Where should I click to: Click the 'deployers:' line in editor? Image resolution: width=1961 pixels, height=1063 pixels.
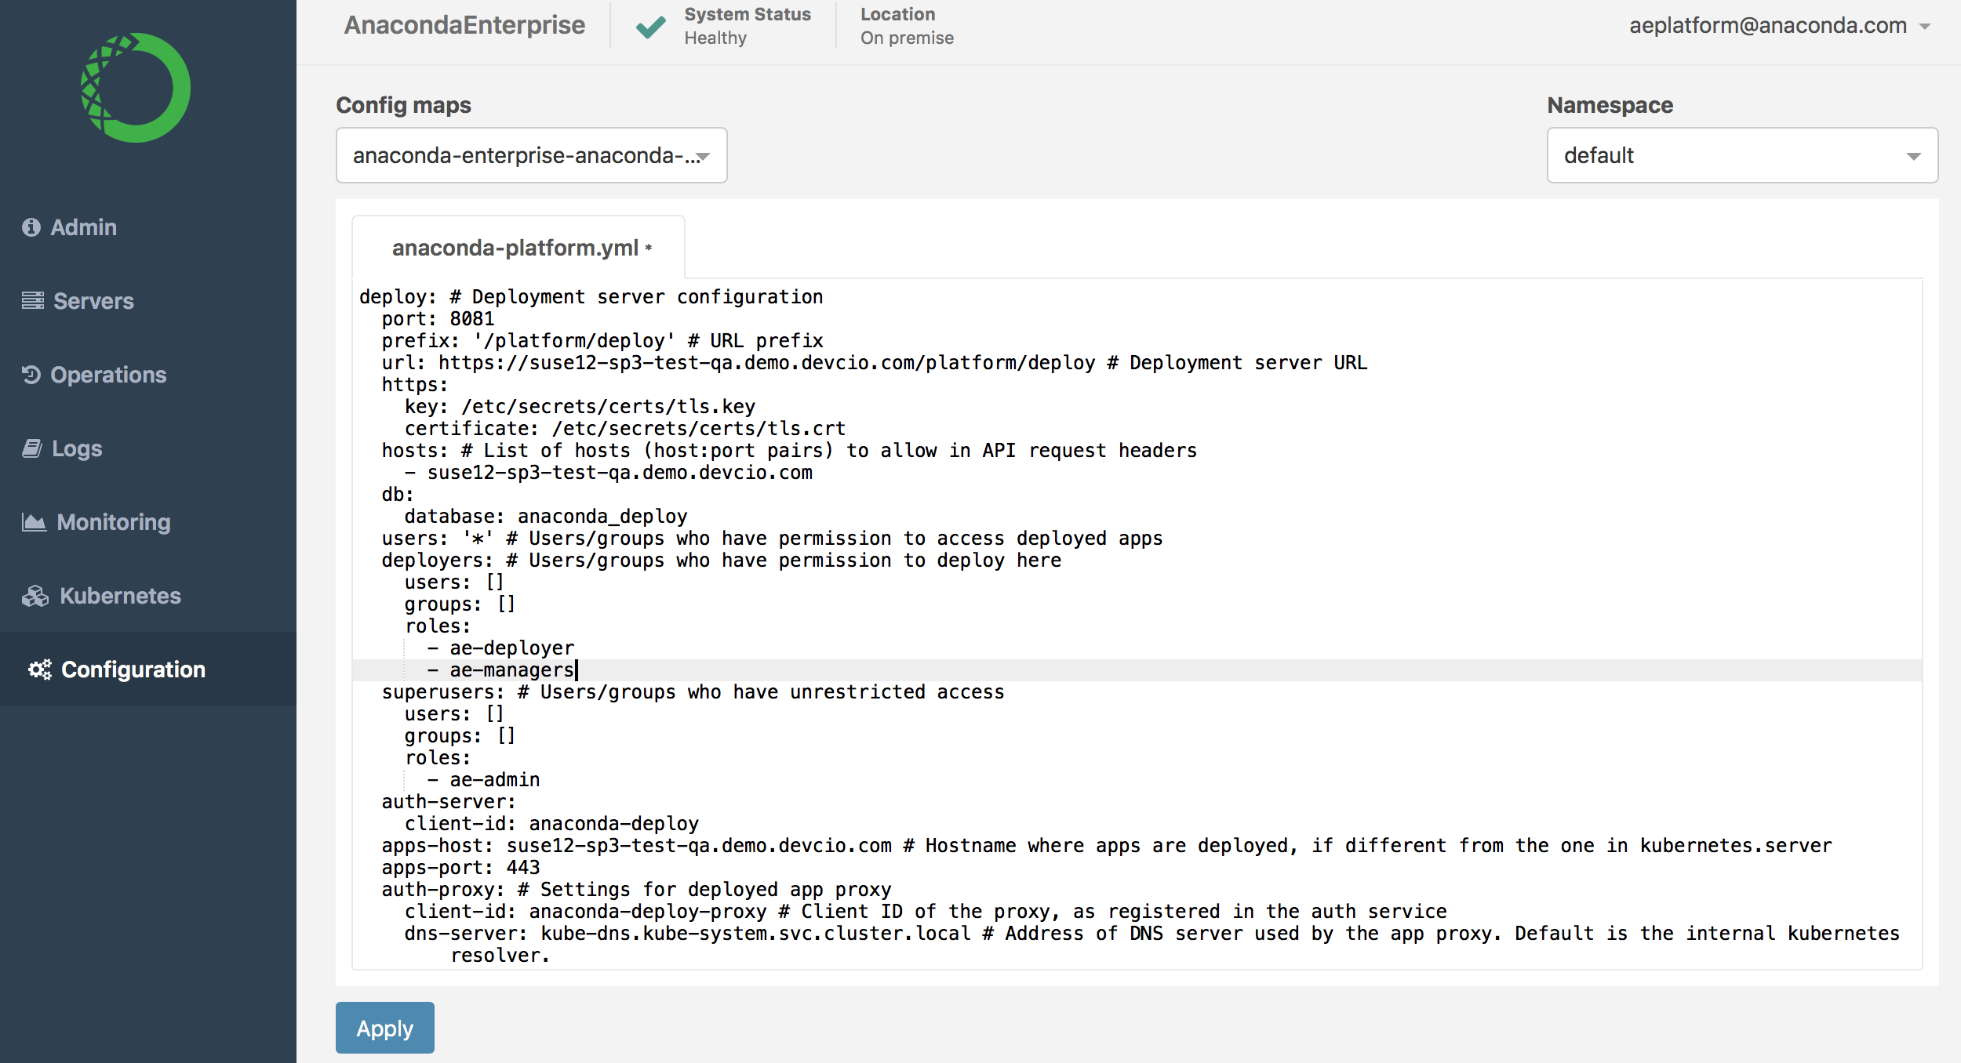722,561
